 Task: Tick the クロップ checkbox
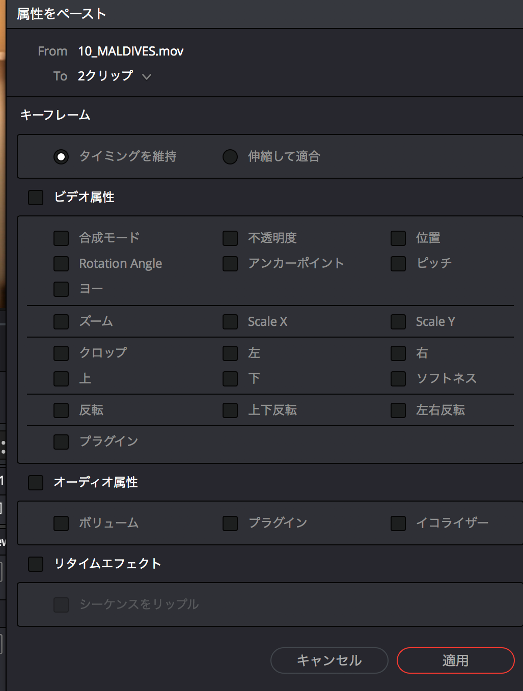pyautogui.click(x=61, y=353)
